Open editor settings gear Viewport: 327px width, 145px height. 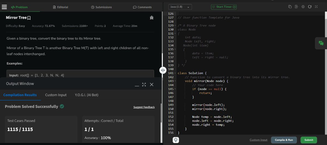(303, 7)
